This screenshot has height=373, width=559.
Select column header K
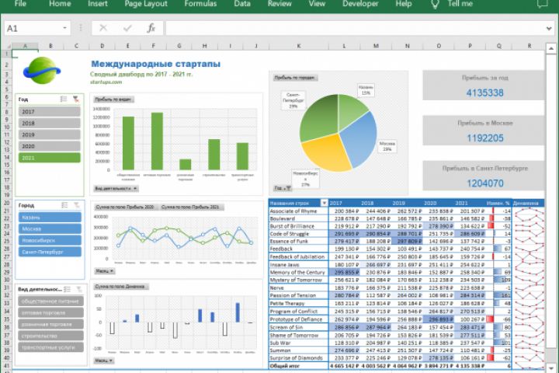coord(298,46)
